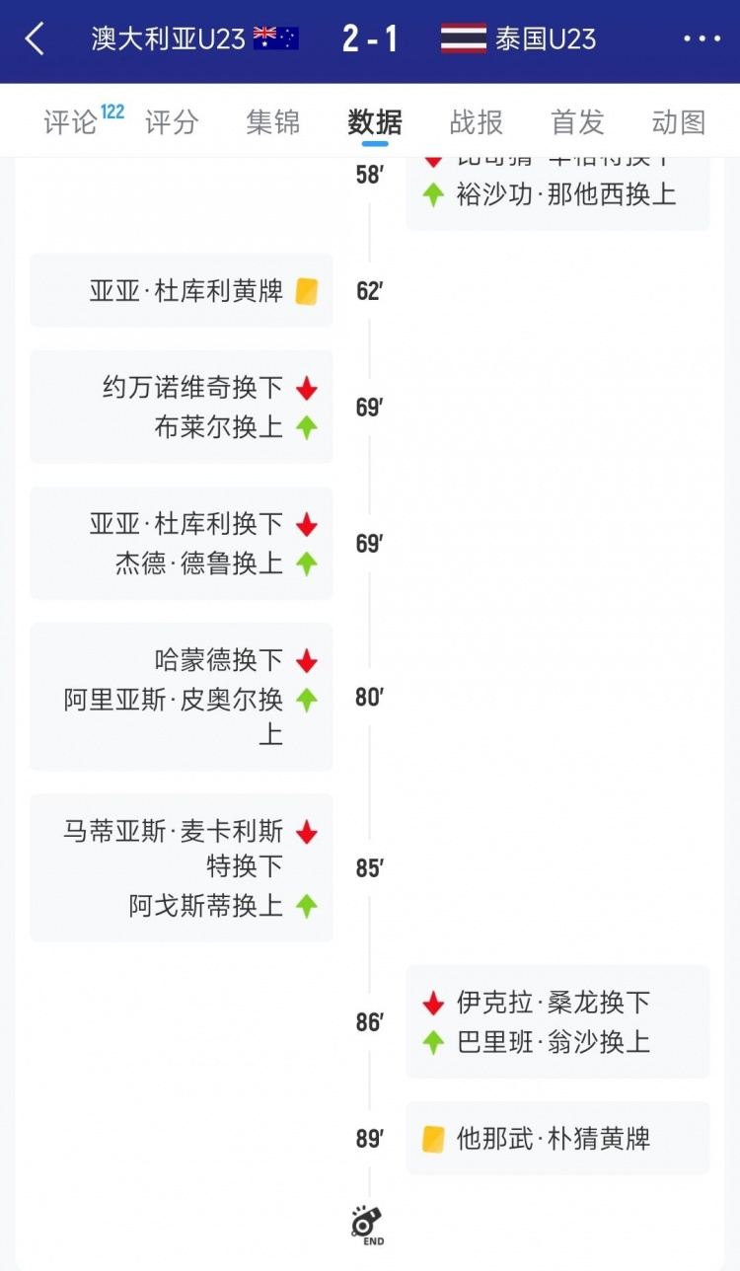Tap the back arrow icon
Screen dimensions: 740x1271
[36, 39]
